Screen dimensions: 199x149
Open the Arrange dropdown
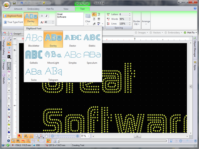click(146, 22)
